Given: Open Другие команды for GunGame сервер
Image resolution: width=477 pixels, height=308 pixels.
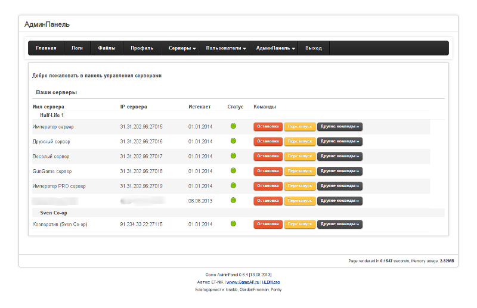Looking at the screenshot, I should tap(339, 171).
